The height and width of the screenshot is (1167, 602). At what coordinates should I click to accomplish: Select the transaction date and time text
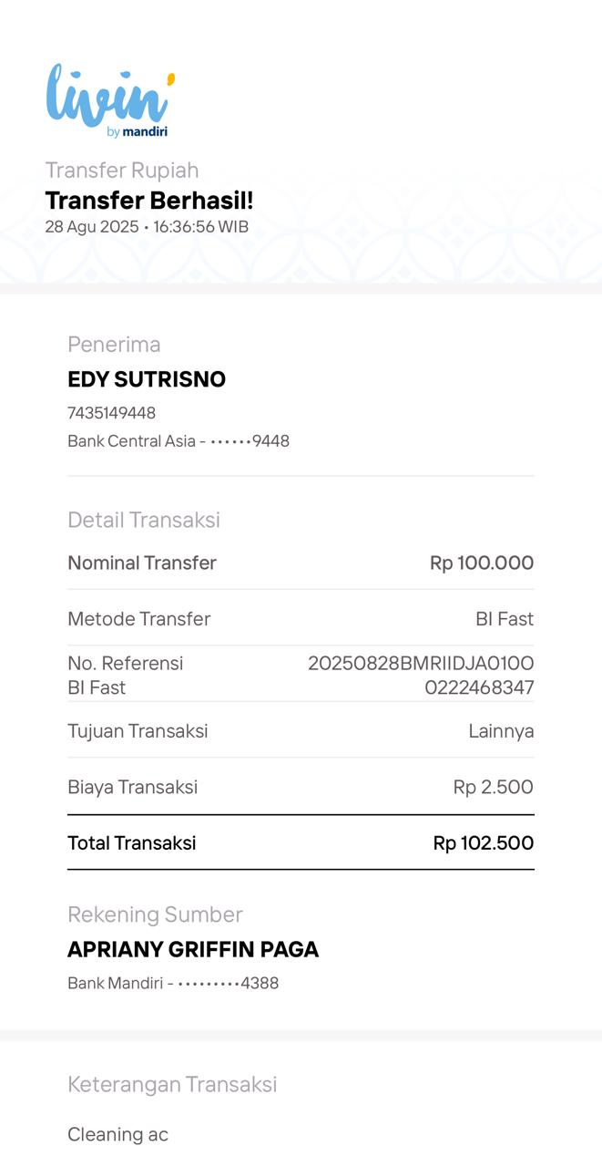click(147, 226)
